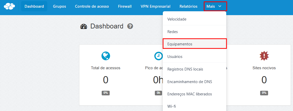Go to the Grupos tab
293x111 pixels.
click(x=59, y=6)
